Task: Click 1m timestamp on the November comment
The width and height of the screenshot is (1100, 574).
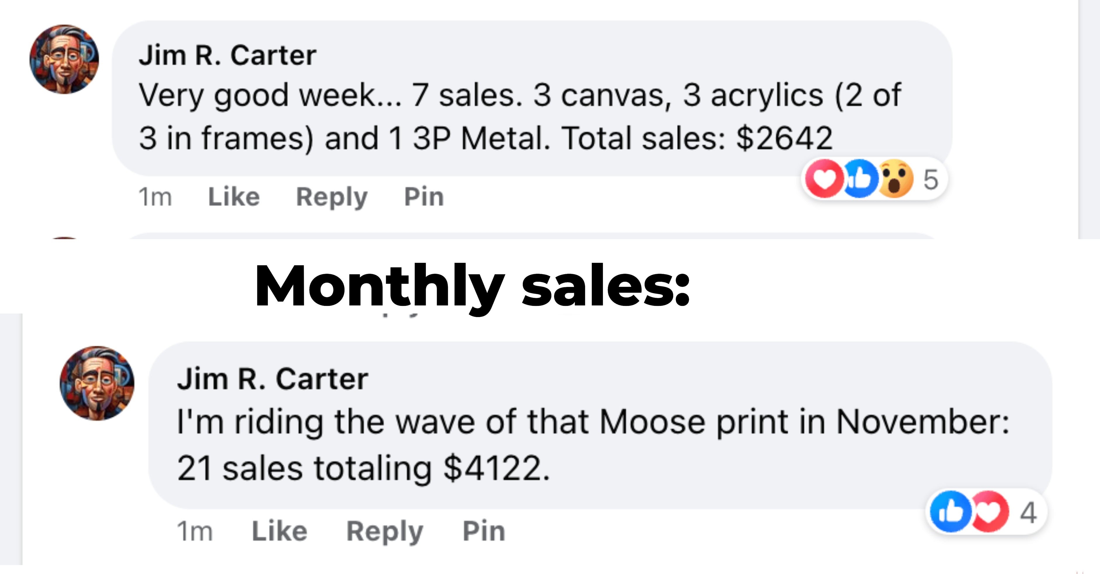Action: click(195, 531)
